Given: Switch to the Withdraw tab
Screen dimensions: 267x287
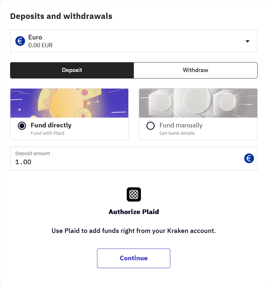Looking at the screenshot, I should [x=195, y=70].
